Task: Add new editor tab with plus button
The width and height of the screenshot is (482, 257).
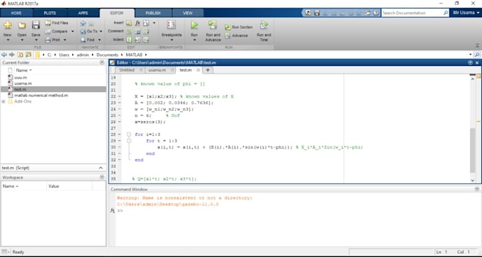Action: click(x=208, y=70)
